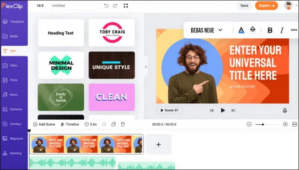Viewport: 299px width, 170px height.
Task: Expand the more options ellipsis menu
Action: [294, 30]
